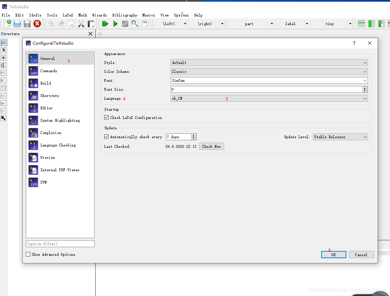Viewport: 390px width, 296px height.
Task: Click the Cancel button
Action: [x=361, y=254]
